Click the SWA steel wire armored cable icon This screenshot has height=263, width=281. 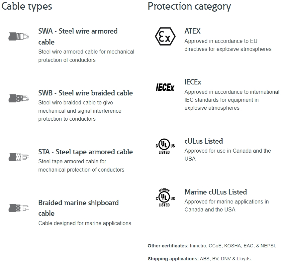click(19, 37)
